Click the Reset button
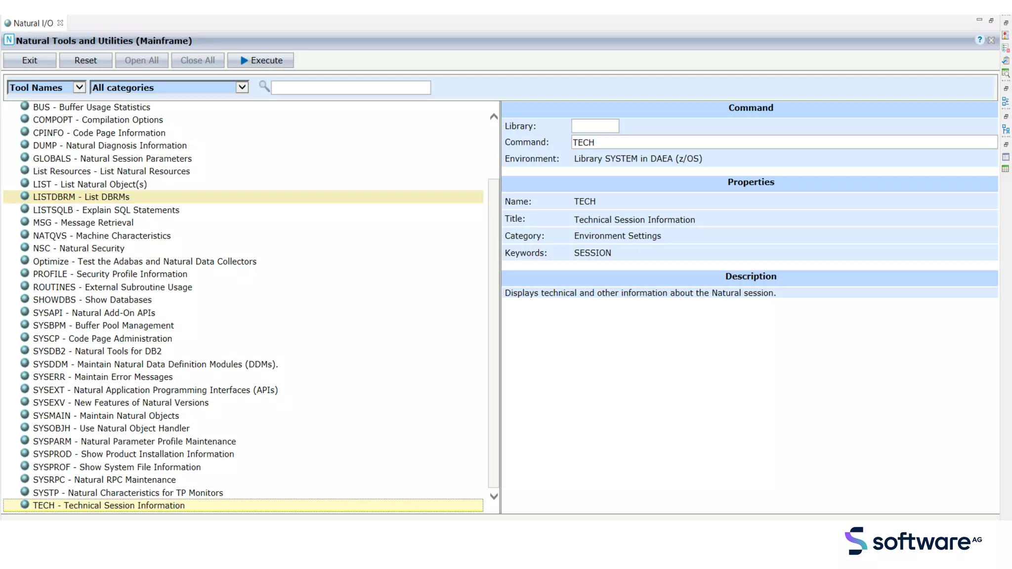1012x569 pixels. click(85, 60)
